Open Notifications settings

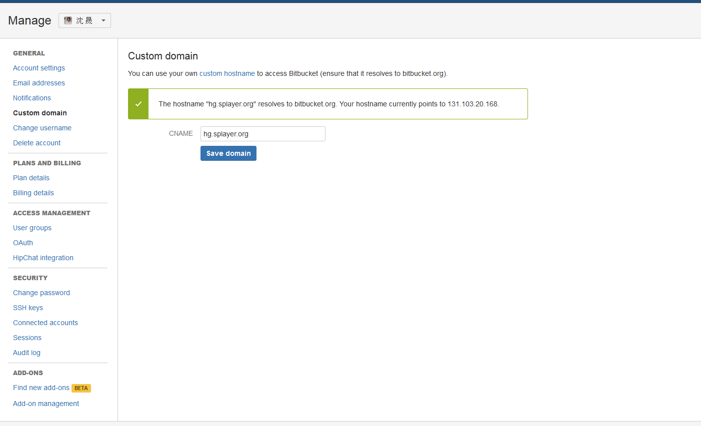point(32,98)
